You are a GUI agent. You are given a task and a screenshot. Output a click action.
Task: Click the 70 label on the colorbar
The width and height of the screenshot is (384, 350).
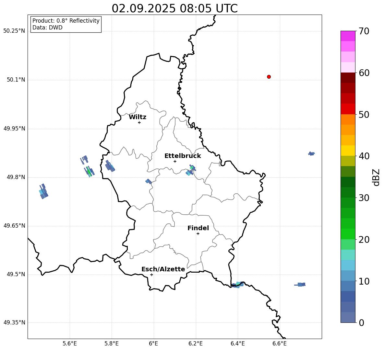pyautogui.click(x=364, y=31)
